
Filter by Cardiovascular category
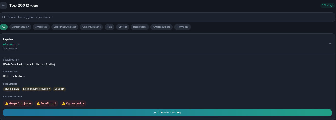20,27
